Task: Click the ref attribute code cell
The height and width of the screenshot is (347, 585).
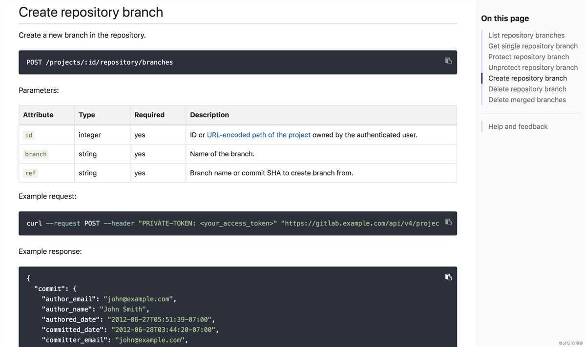Action: click(x=30, y=173)
